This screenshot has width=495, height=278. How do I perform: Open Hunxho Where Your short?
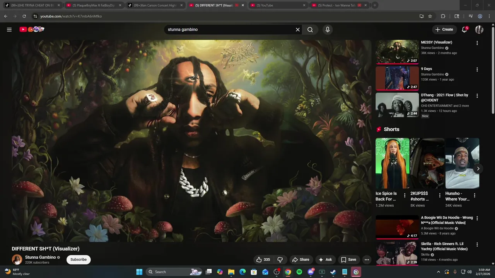(x=462, y=163)
